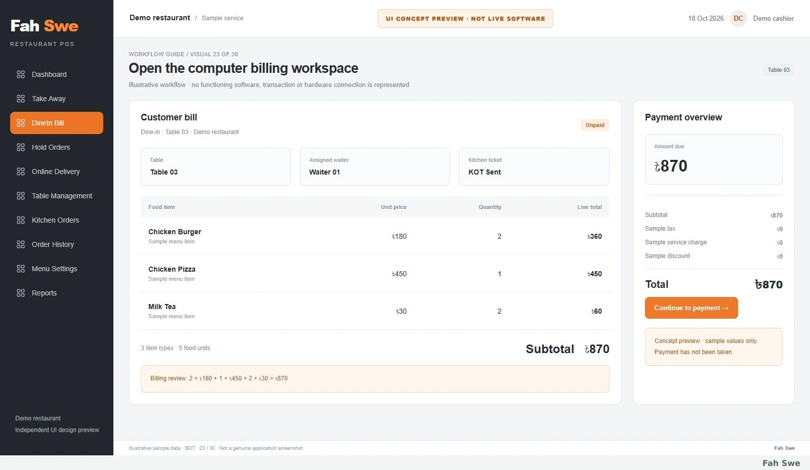The width and height of the screenshot is (810, 470).
Task: Click the Unpaid status badge
Action: 595,125
